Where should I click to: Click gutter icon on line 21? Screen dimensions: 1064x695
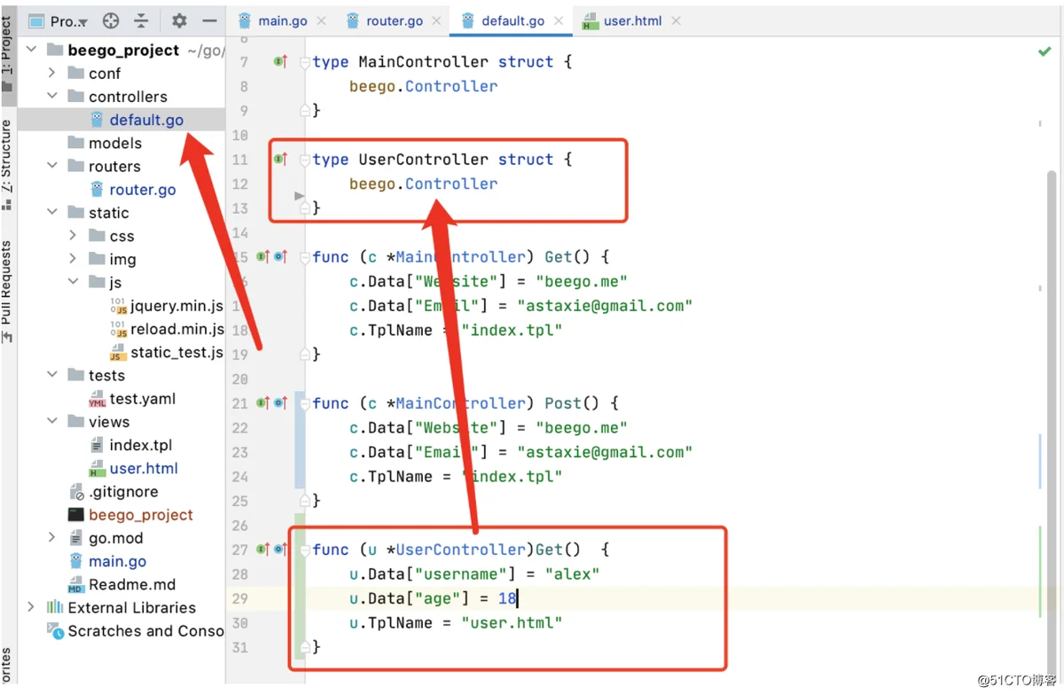pos(262,403)
